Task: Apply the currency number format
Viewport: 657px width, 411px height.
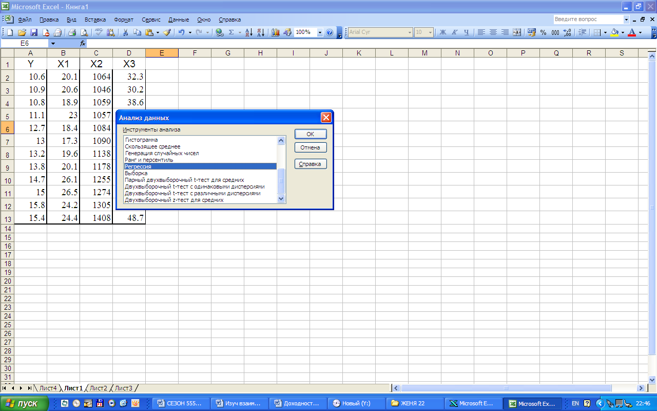Action: 532,32
